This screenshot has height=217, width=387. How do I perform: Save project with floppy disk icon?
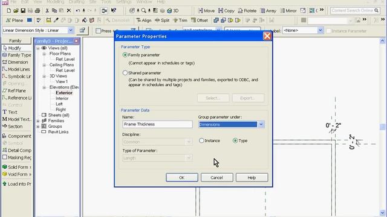point(23,11)
